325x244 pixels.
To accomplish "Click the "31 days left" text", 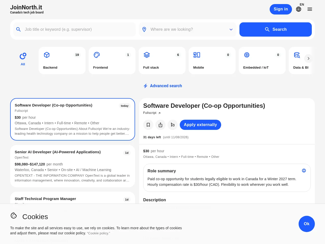I will point(152,137).
